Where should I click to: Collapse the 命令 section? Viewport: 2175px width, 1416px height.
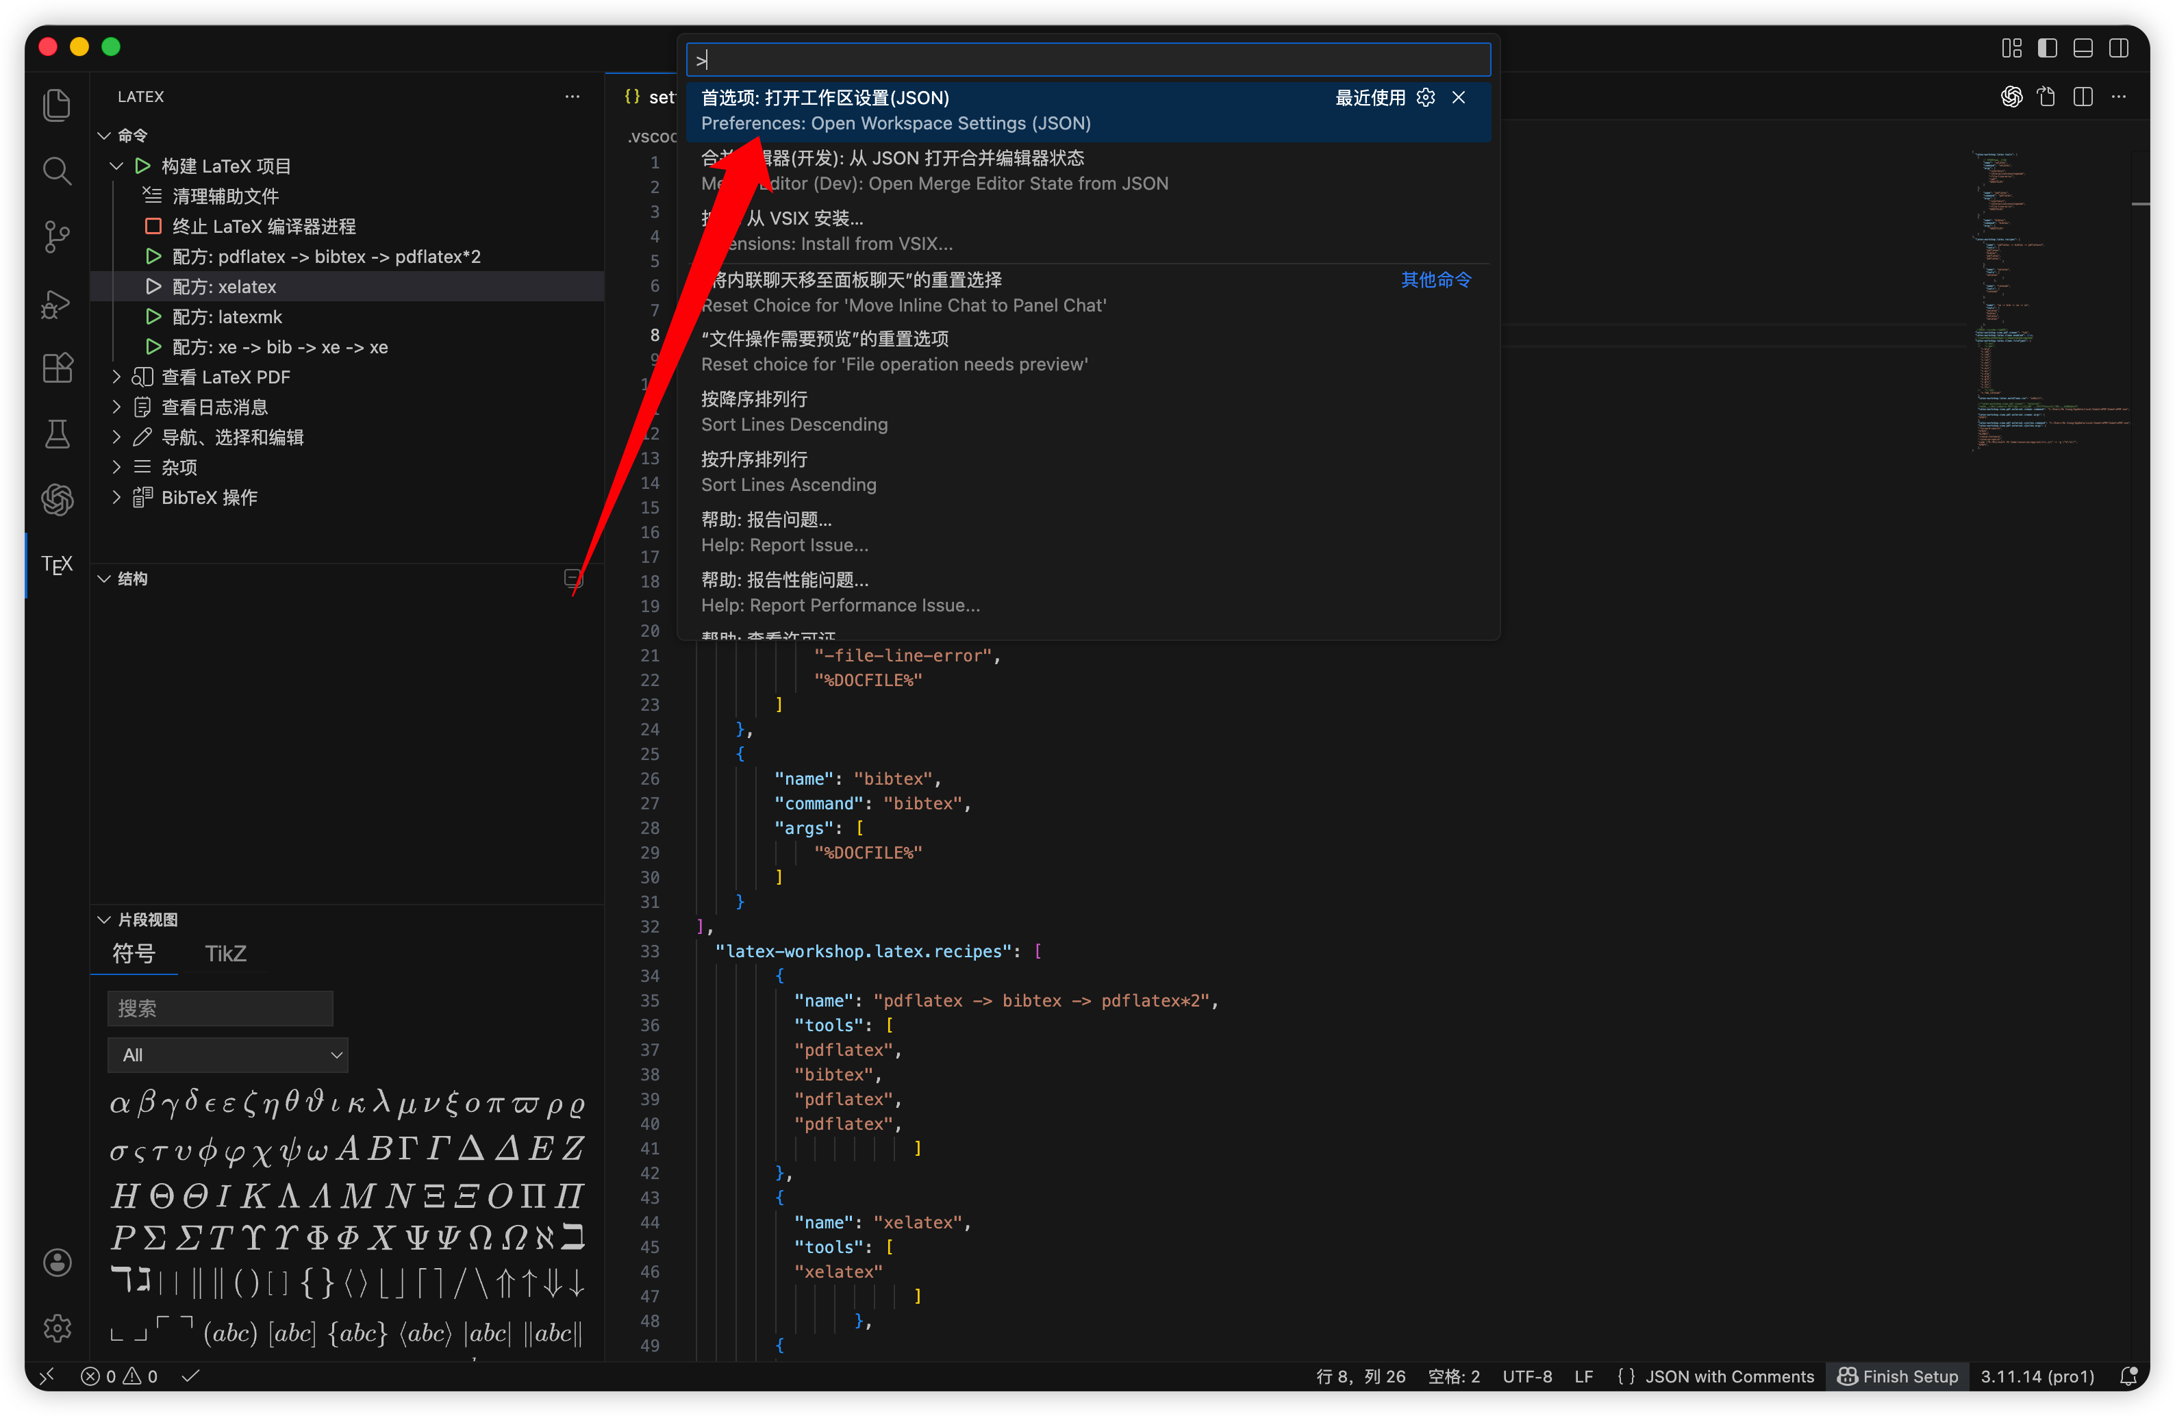(104, 135)
